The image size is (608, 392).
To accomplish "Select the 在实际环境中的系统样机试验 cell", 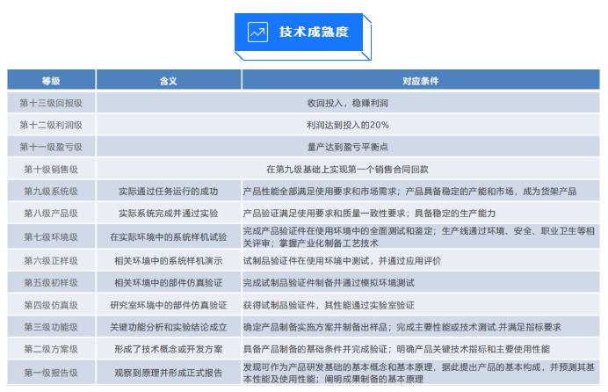I will (168, 237).
